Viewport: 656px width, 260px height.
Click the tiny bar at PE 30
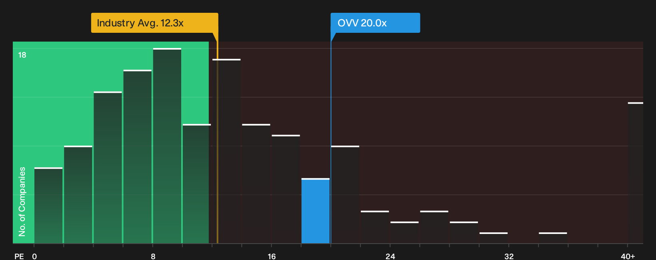tap(494, 238)
